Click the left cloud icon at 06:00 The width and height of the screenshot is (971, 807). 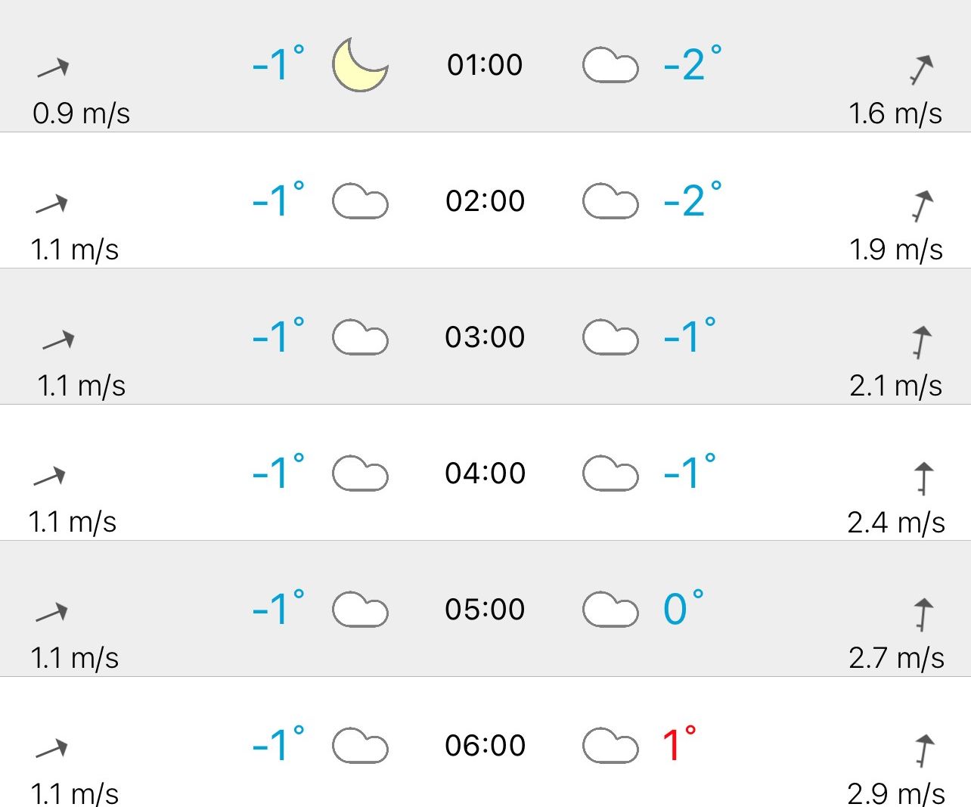360,746
